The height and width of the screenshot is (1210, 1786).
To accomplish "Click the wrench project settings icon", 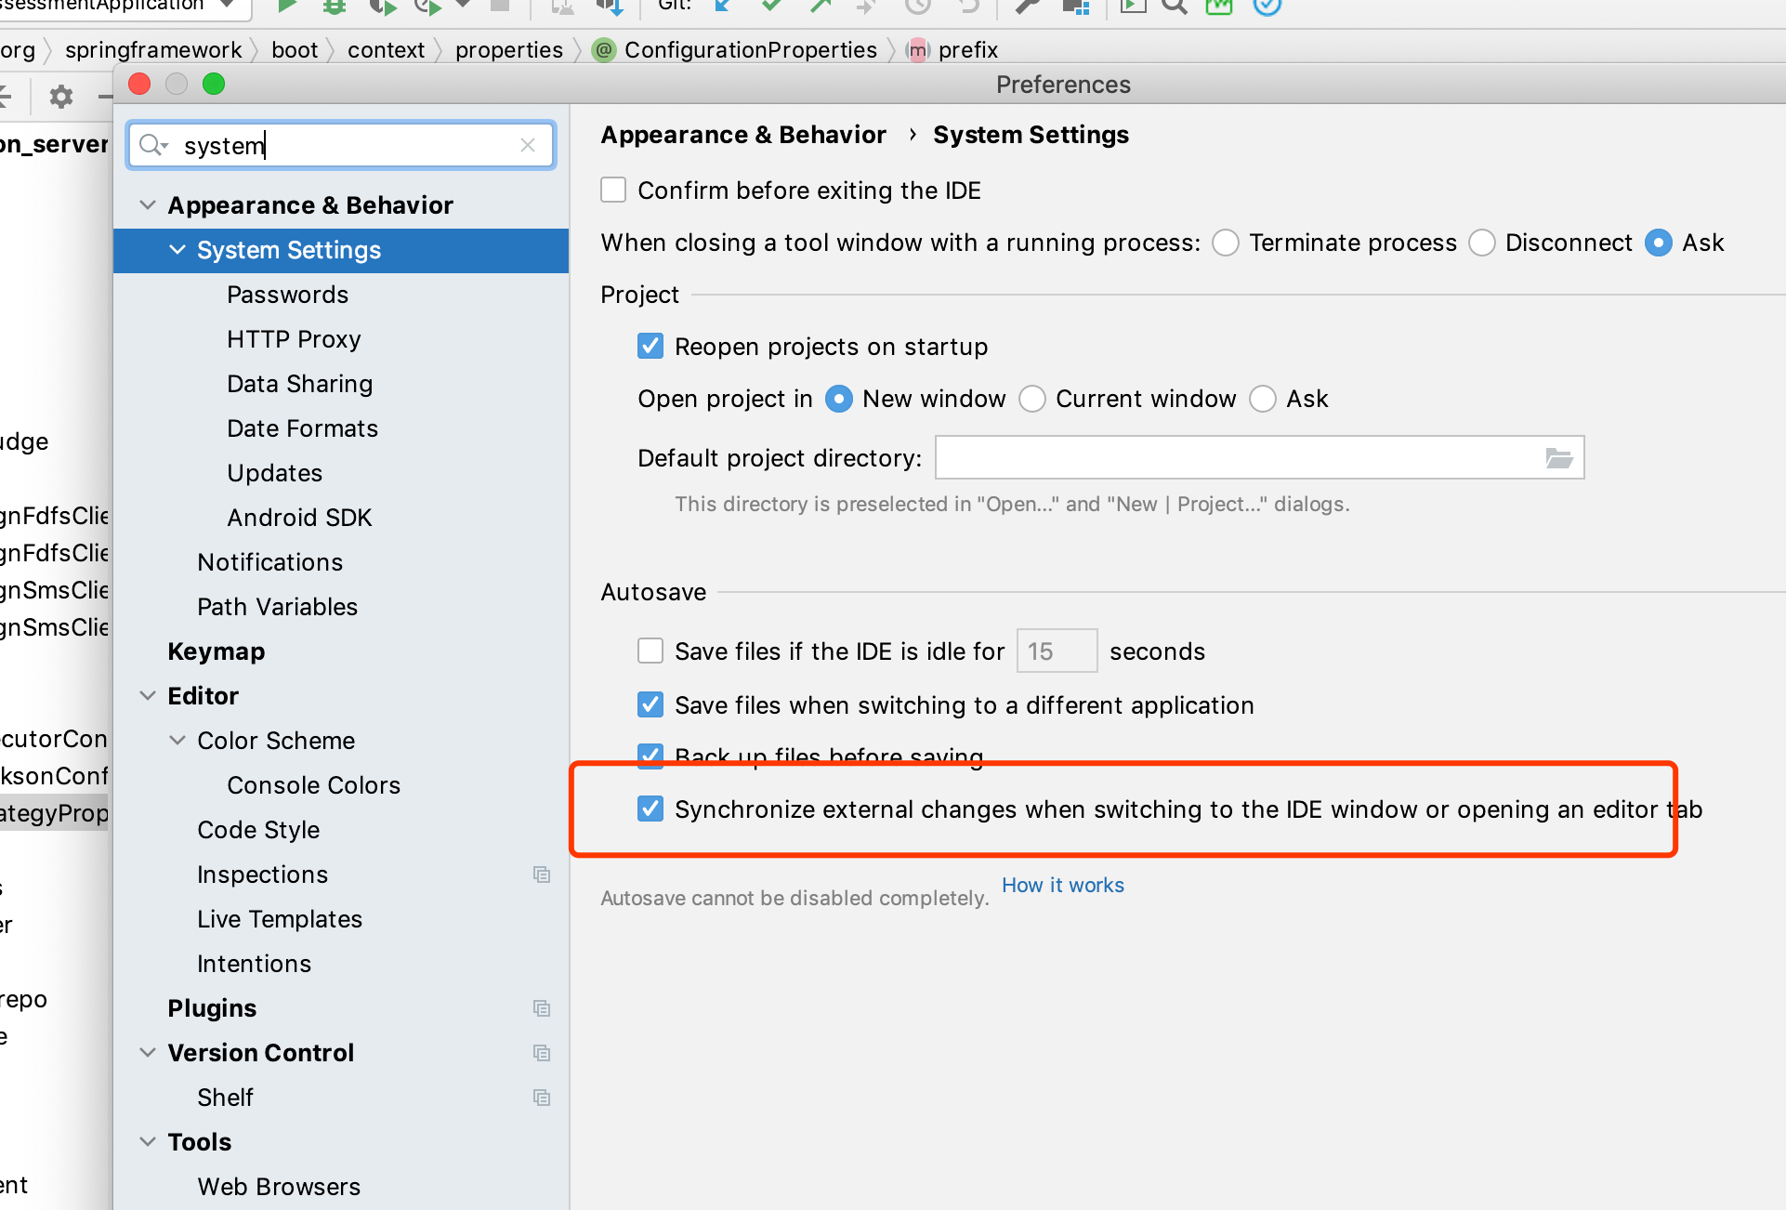I will pyautogui.click(x=1026, y=6).
